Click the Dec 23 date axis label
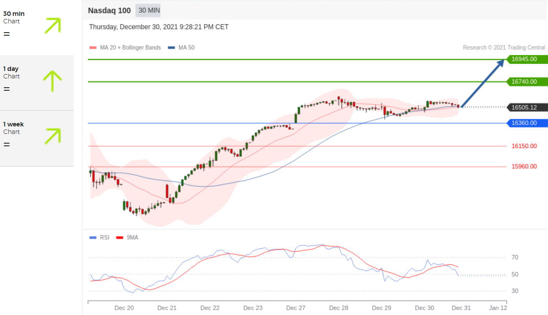Viewport: 548px width, 315px height. 253,308
